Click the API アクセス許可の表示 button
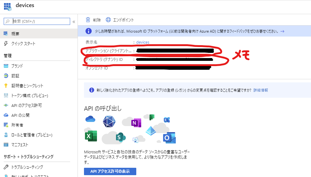This screenshot has width=311, height=177. click(110, 171)
